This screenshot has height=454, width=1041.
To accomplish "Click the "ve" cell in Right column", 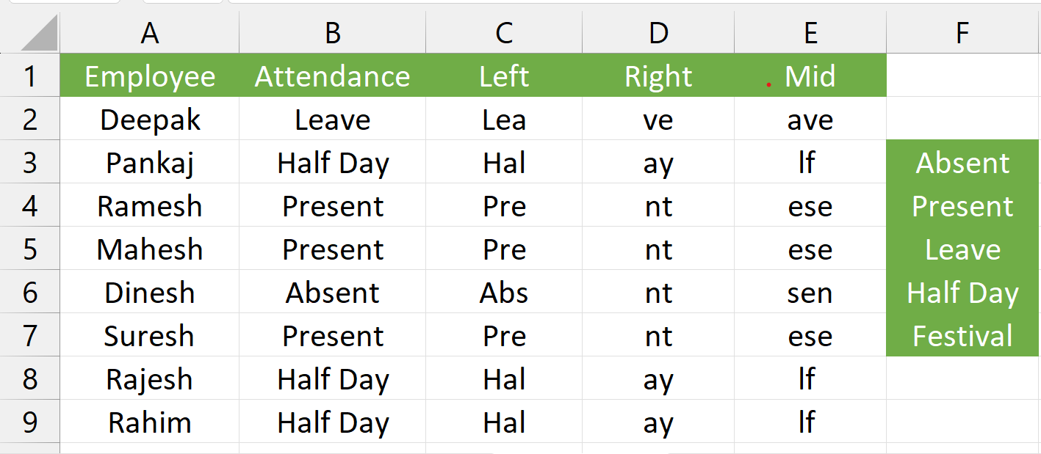I will [x=658, y=120].
